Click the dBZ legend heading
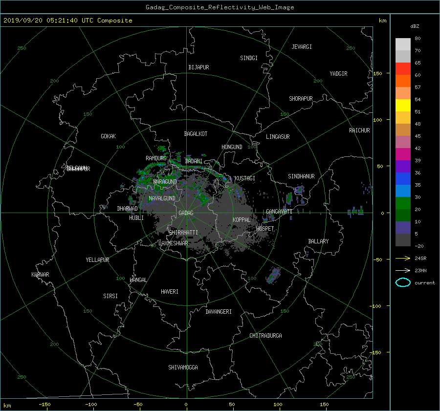Viewport: 440px width, 411px height. [x=415, y=26]
